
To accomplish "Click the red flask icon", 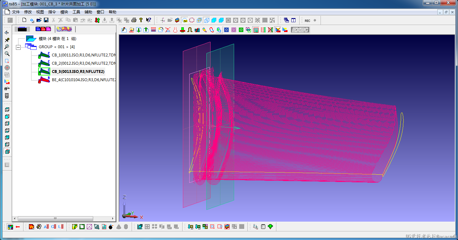I will pyautogui.click(x=175, y=30).
